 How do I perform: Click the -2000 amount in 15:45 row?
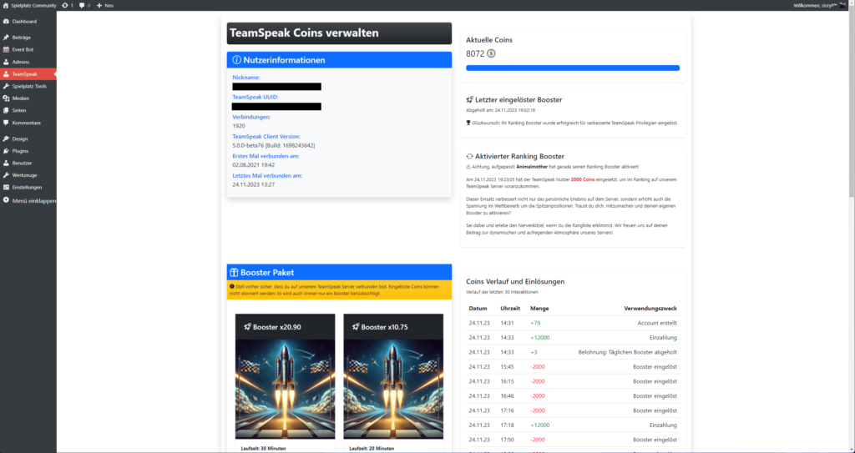(537, 367)
